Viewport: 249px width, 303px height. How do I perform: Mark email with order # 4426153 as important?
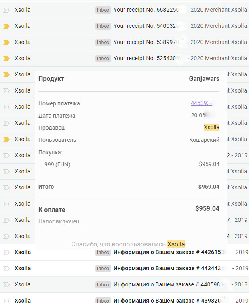click(x=6, y=253)
